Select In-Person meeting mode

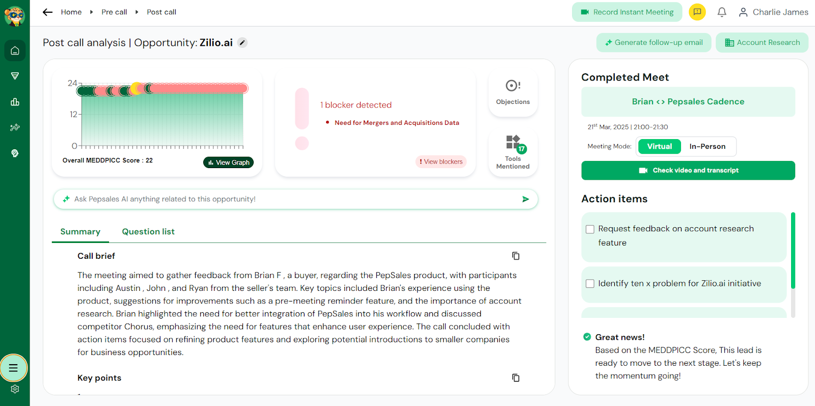coord(708,146)
